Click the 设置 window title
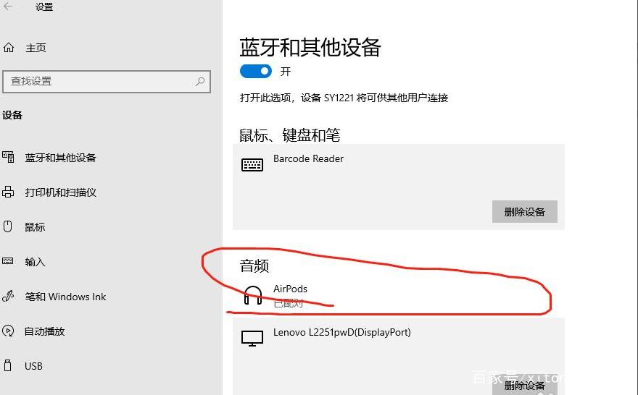638x395 pixels. coord(44,7)
